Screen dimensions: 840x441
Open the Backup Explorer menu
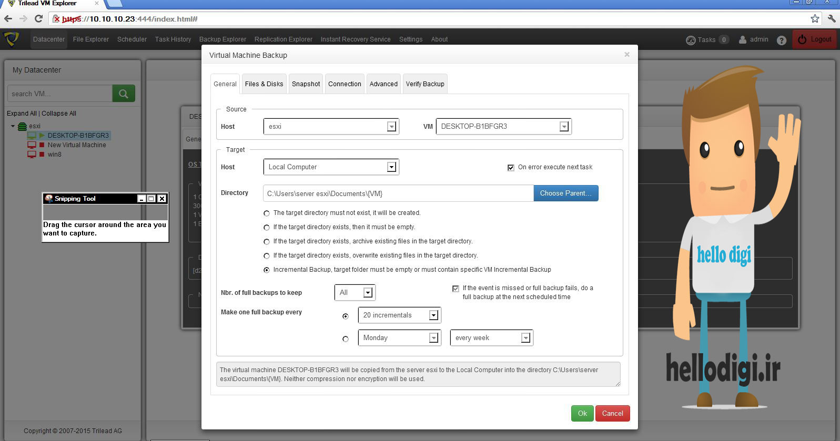[x=222, y=39]
